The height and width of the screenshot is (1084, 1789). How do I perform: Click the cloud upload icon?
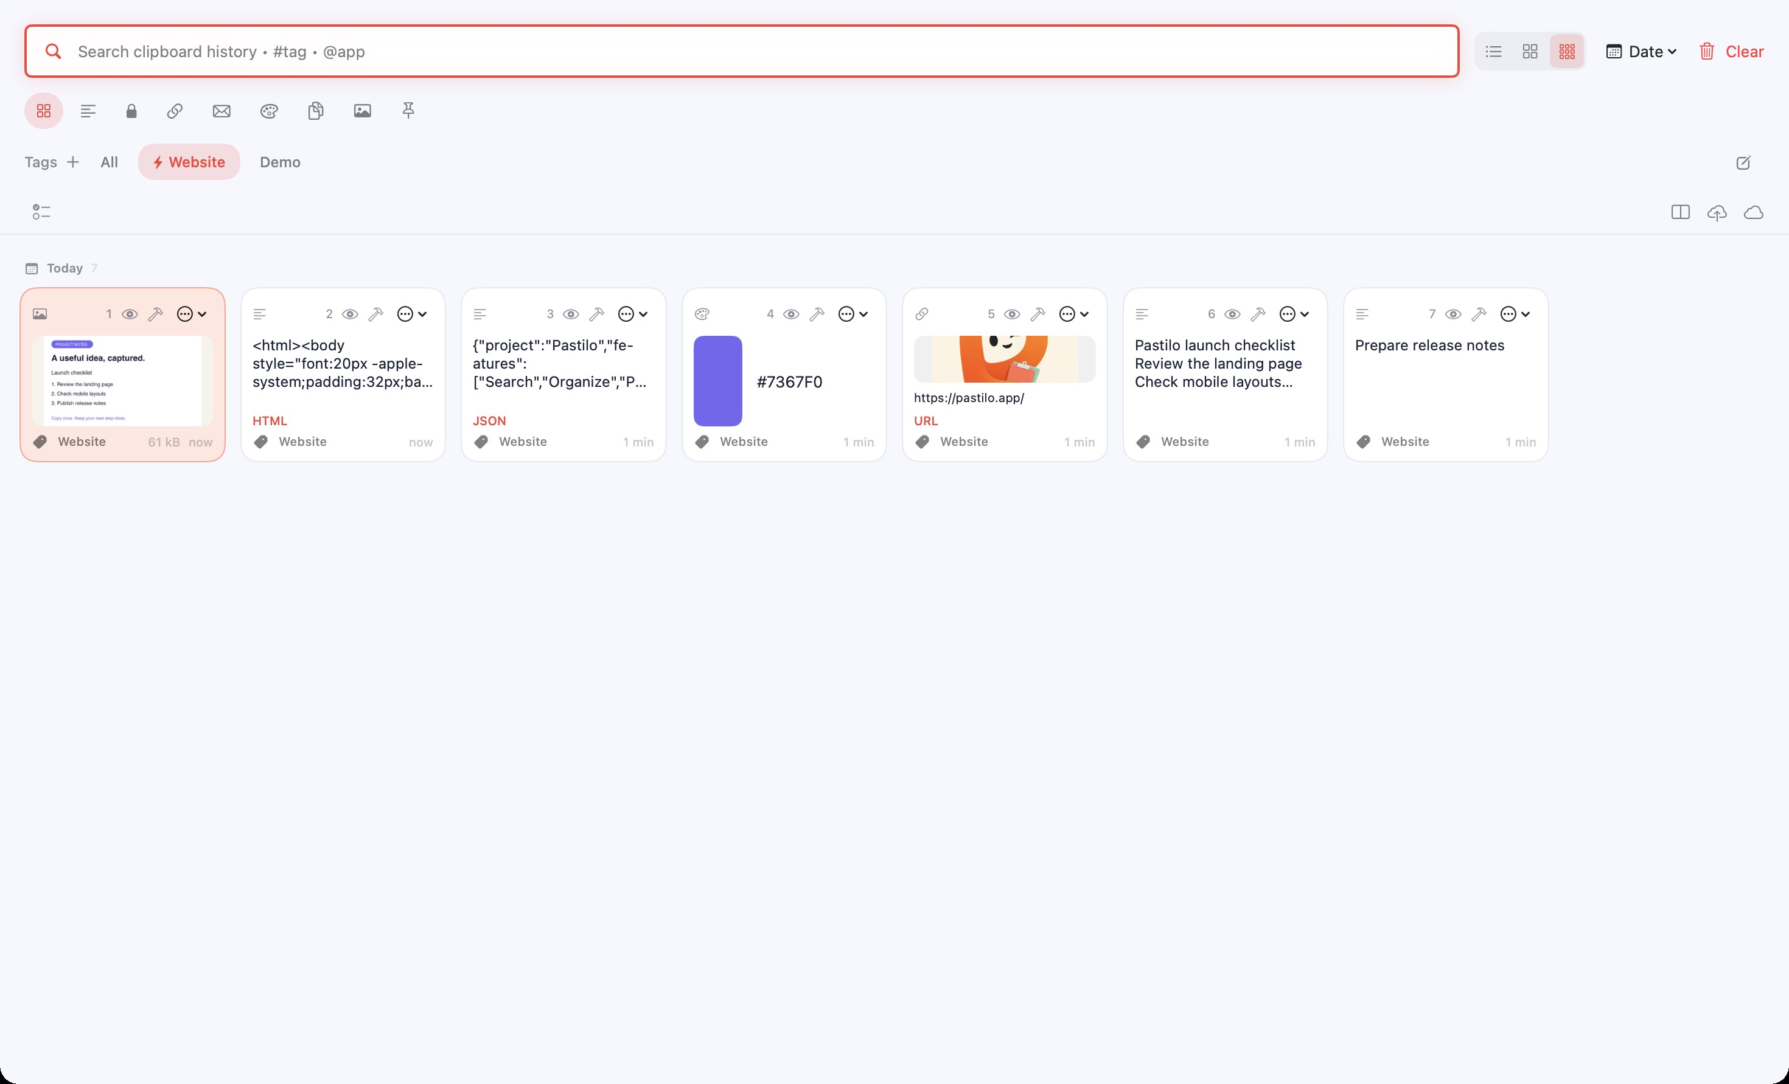click(x=1717, y=213)
